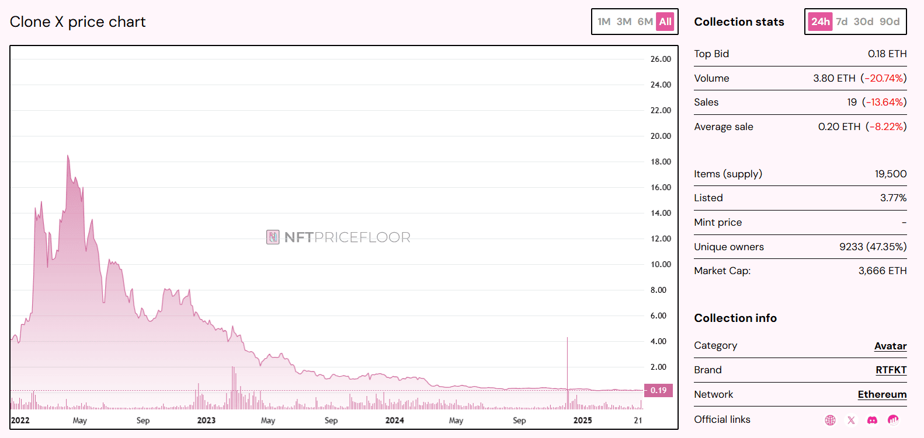Click the NFTPriceFloor watermark logo icon
Screen dimensions: 924x438
pyautogui.click(x=273, y=237)
